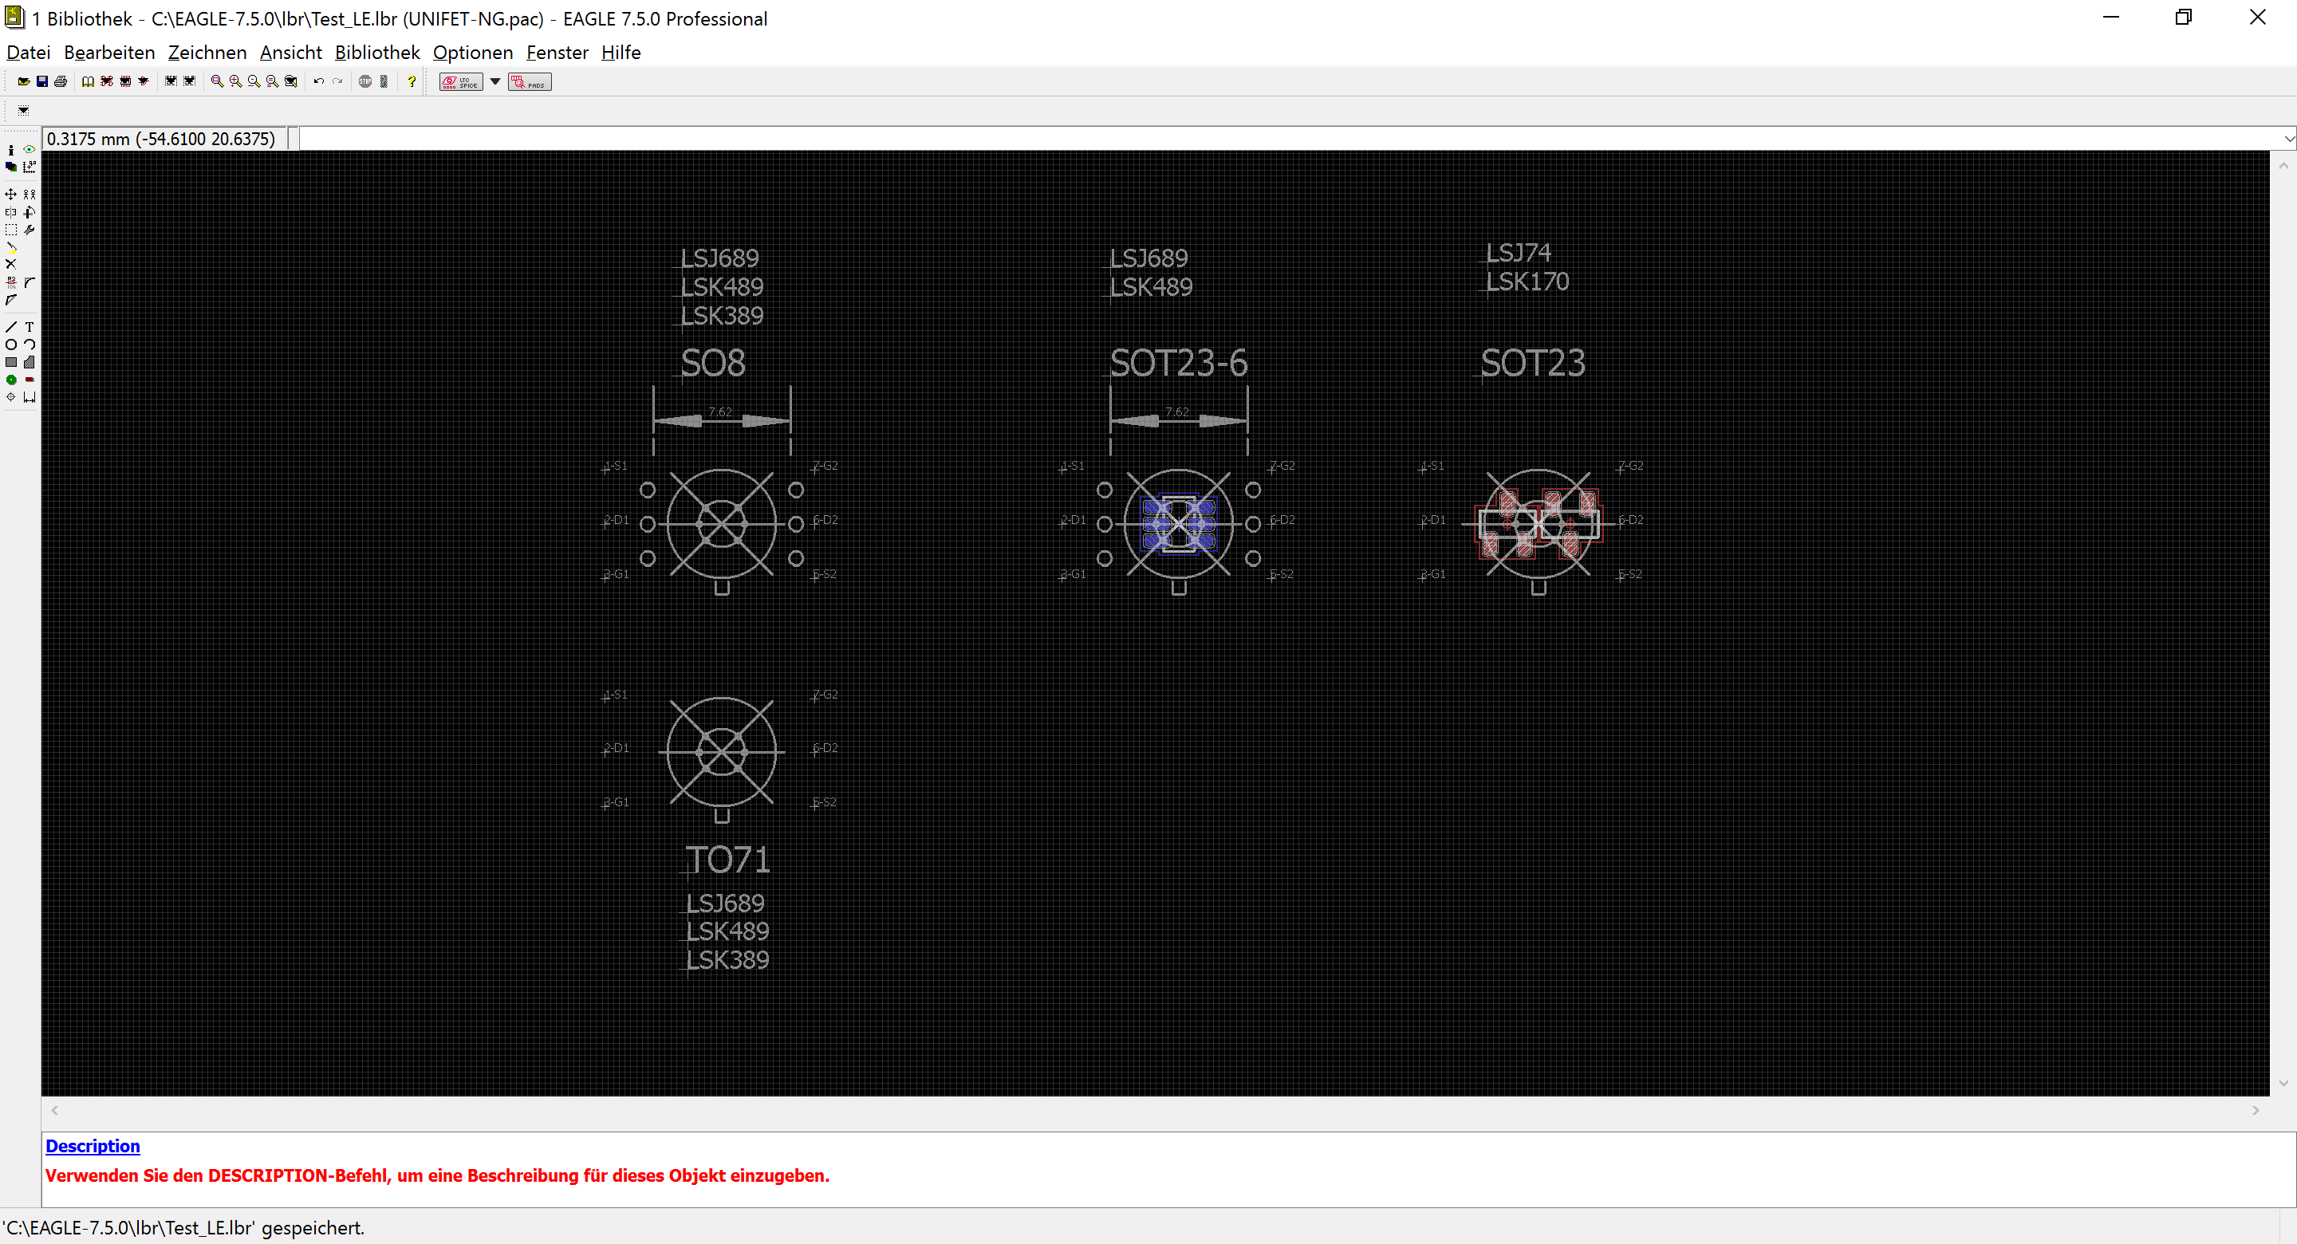Open the parameter toolbar overflow arrow
This screenshot has width=2297, height=1244.
coord(23,111)
